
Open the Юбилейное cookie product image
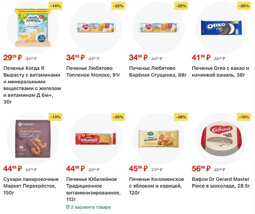[95, 139]
